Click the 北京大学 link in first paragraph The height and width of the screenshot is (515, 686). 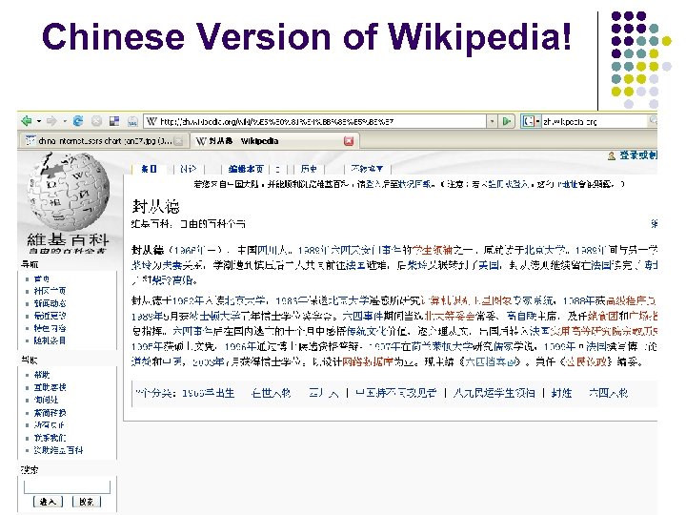545,251
